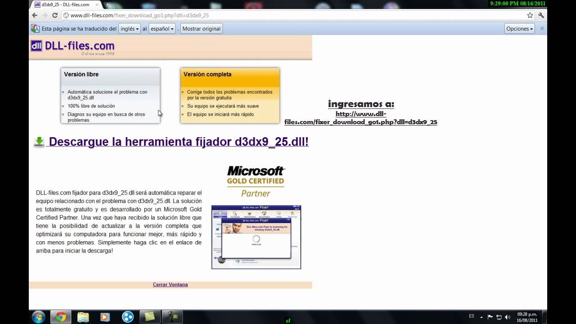Show hidden system tray icons
The height and width of the screenshot is (324, 576).
coord(481,317)
